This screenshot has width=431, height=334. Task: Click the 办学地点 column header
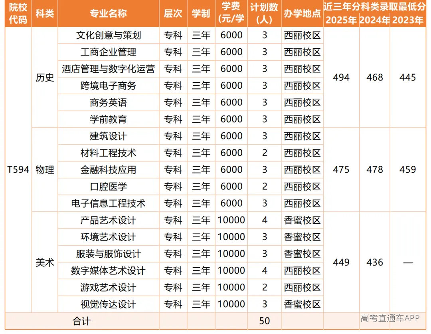point(302,13)
